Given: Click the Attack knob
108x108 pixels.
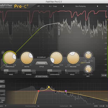Looking at the screenshot, I should point(56,58).
